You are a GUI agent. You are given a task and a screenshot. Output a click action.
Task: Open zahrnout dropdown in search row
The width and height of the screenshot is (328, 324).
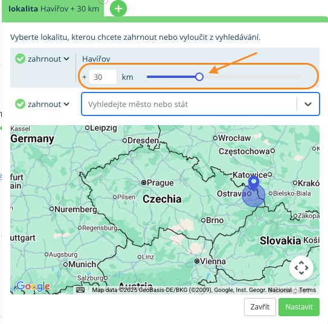pos(48,104)
